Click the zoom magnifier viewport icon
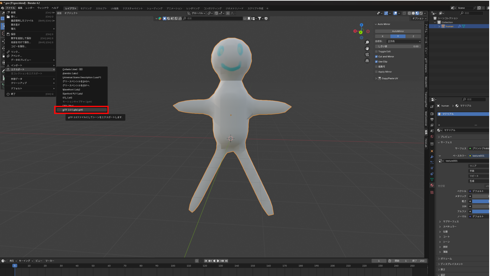The height and width of the screenshot is (276, 492). pos(367,42)
